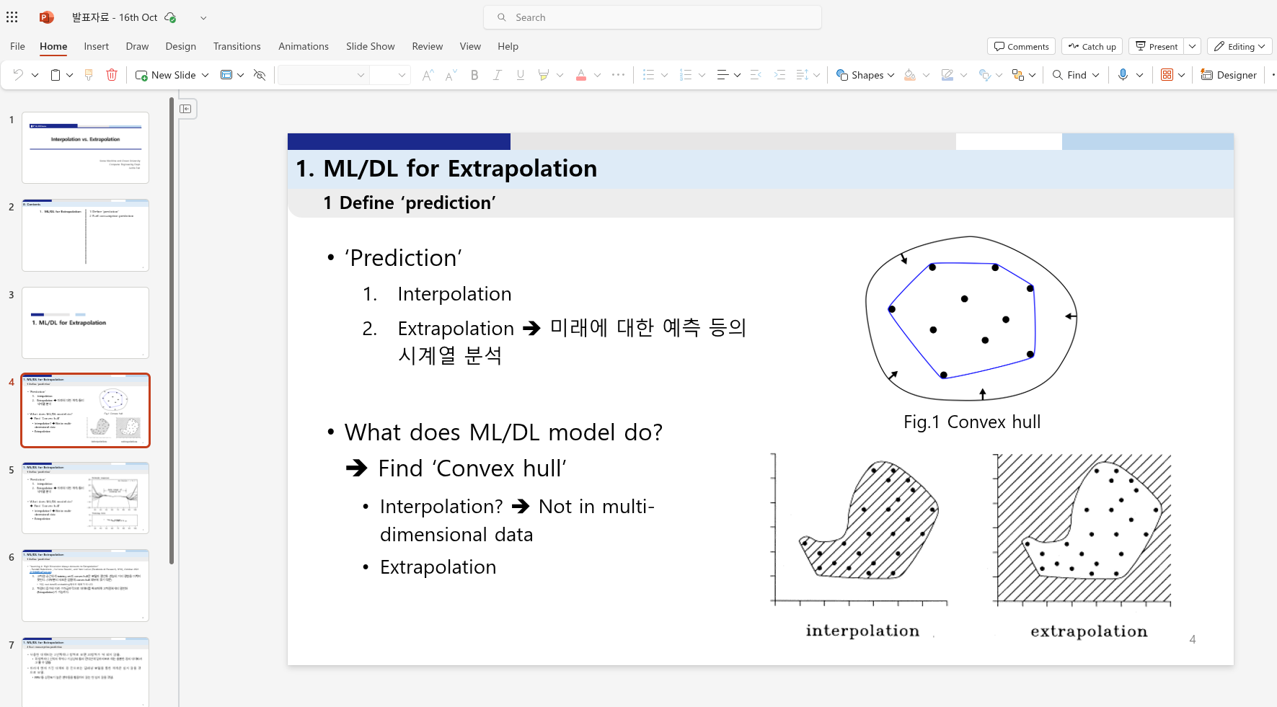Viewport: 1277px width, 707px height.
Task: Select slide 5 thumbnail
Action: [85, 497]
